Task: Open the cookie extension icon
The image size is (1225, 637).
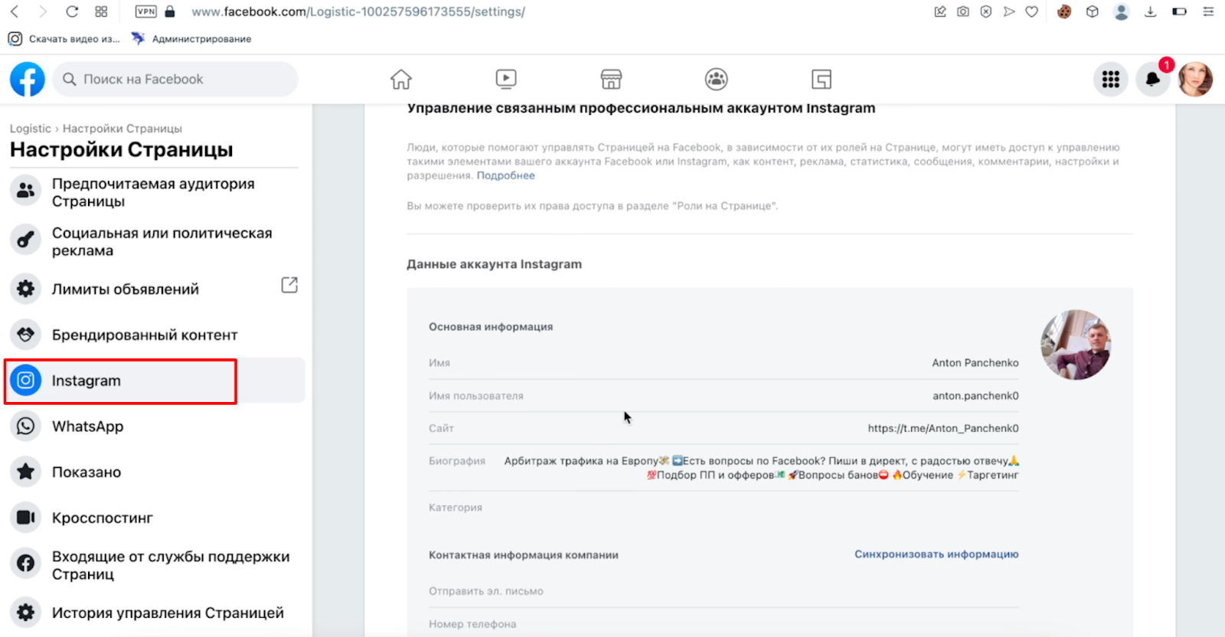Action: coord(1064,11)
